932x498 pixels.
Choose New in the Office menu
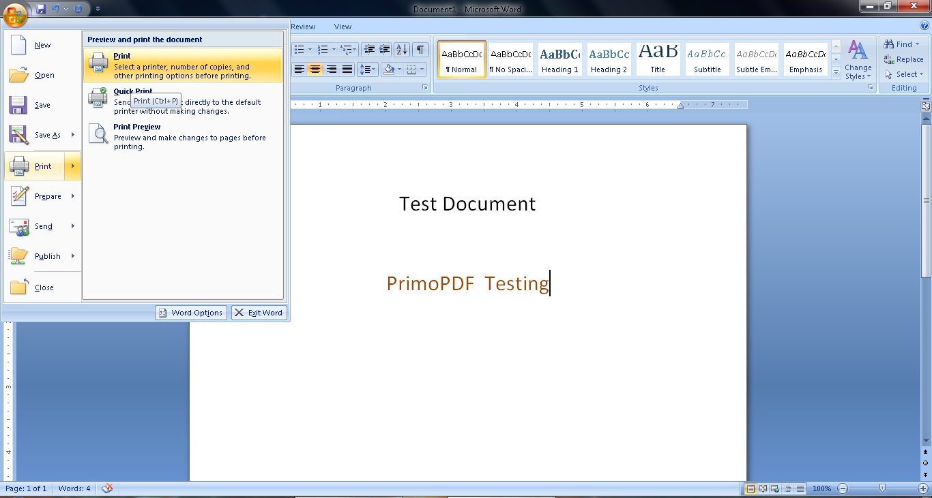[x=42, y=45]
